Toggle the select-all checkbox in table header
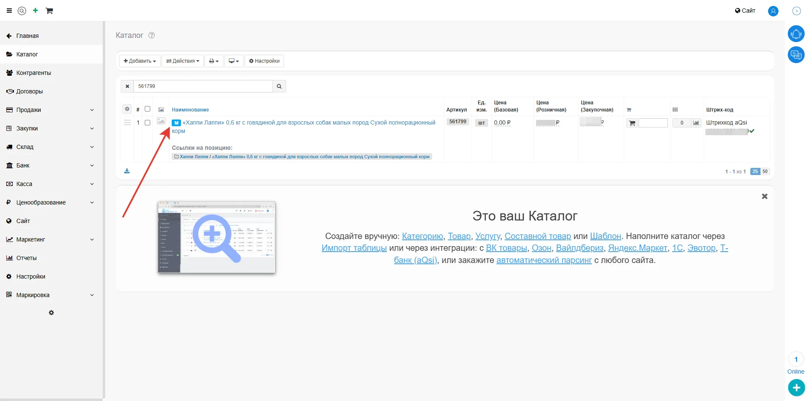This screenshot has height=401, width=808. pos(147,109)
